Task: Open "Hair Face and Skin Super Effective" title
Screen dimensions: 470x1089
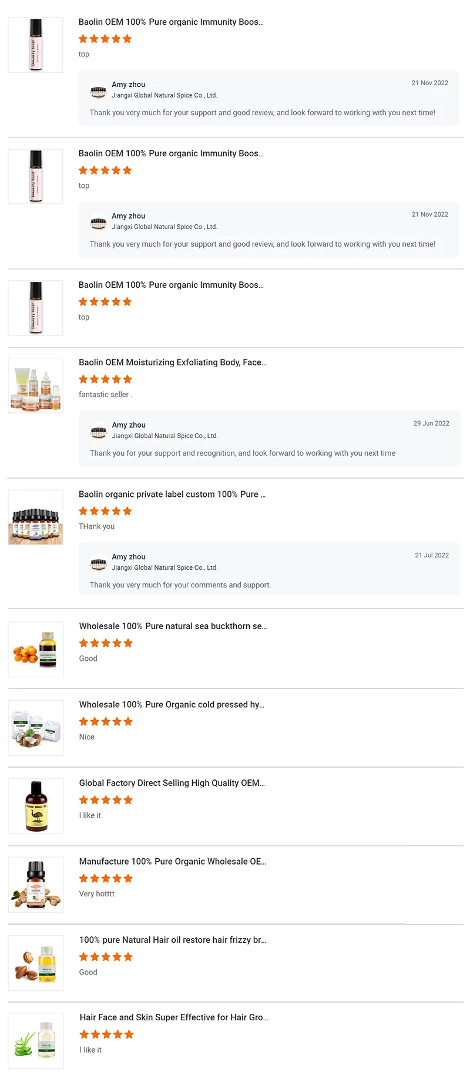Action: coord(173,1017)
